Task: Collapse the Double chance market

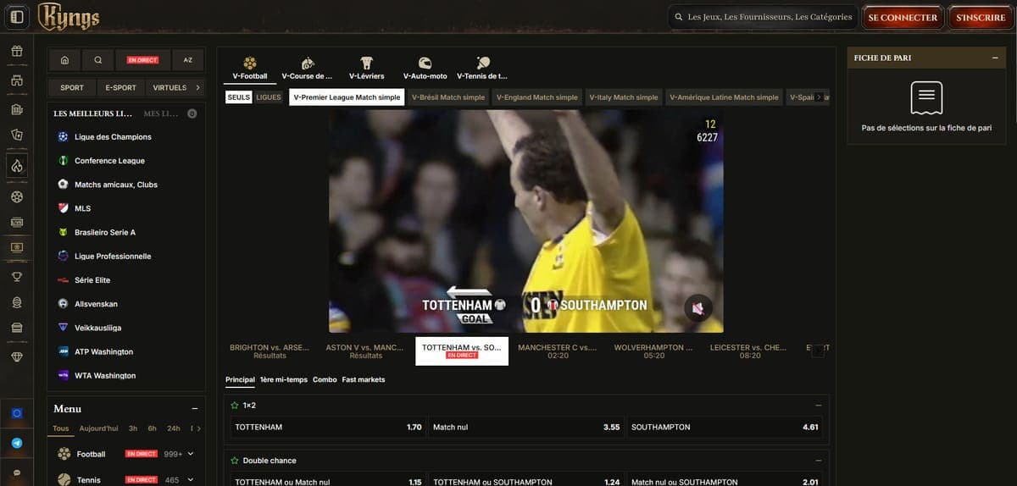Action: pos(818,461)
